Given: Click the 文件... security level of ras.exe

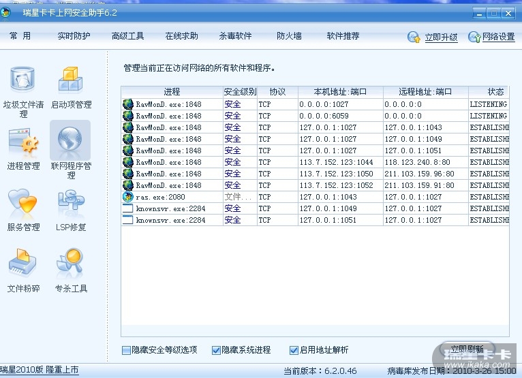Looking at the screenshot, I should tap(238, 197).
